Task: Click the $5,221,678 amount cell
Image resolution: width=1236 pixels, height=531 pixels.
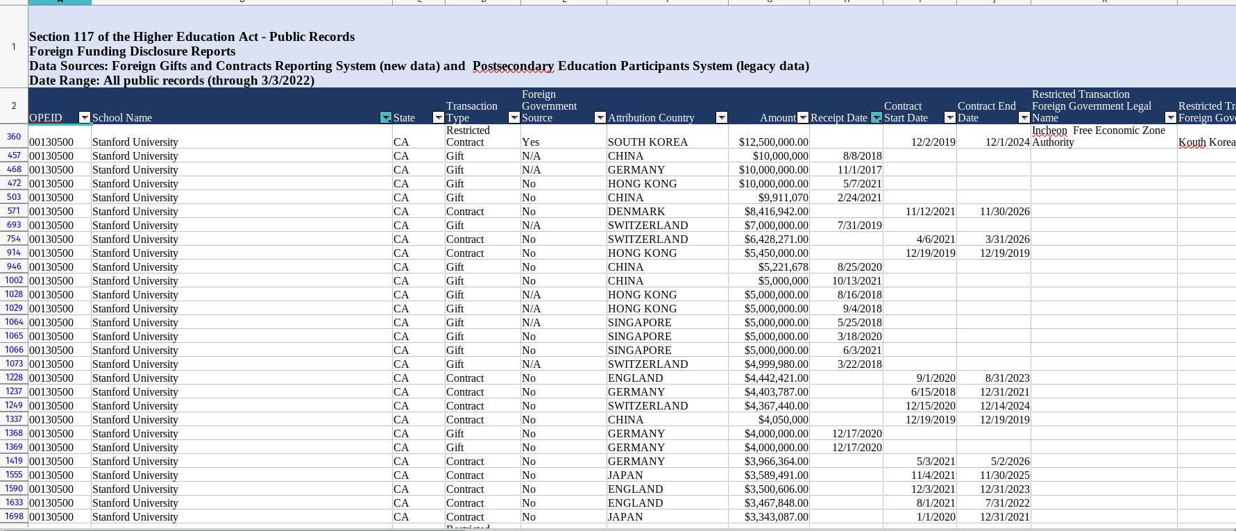Action: [769, 267]
